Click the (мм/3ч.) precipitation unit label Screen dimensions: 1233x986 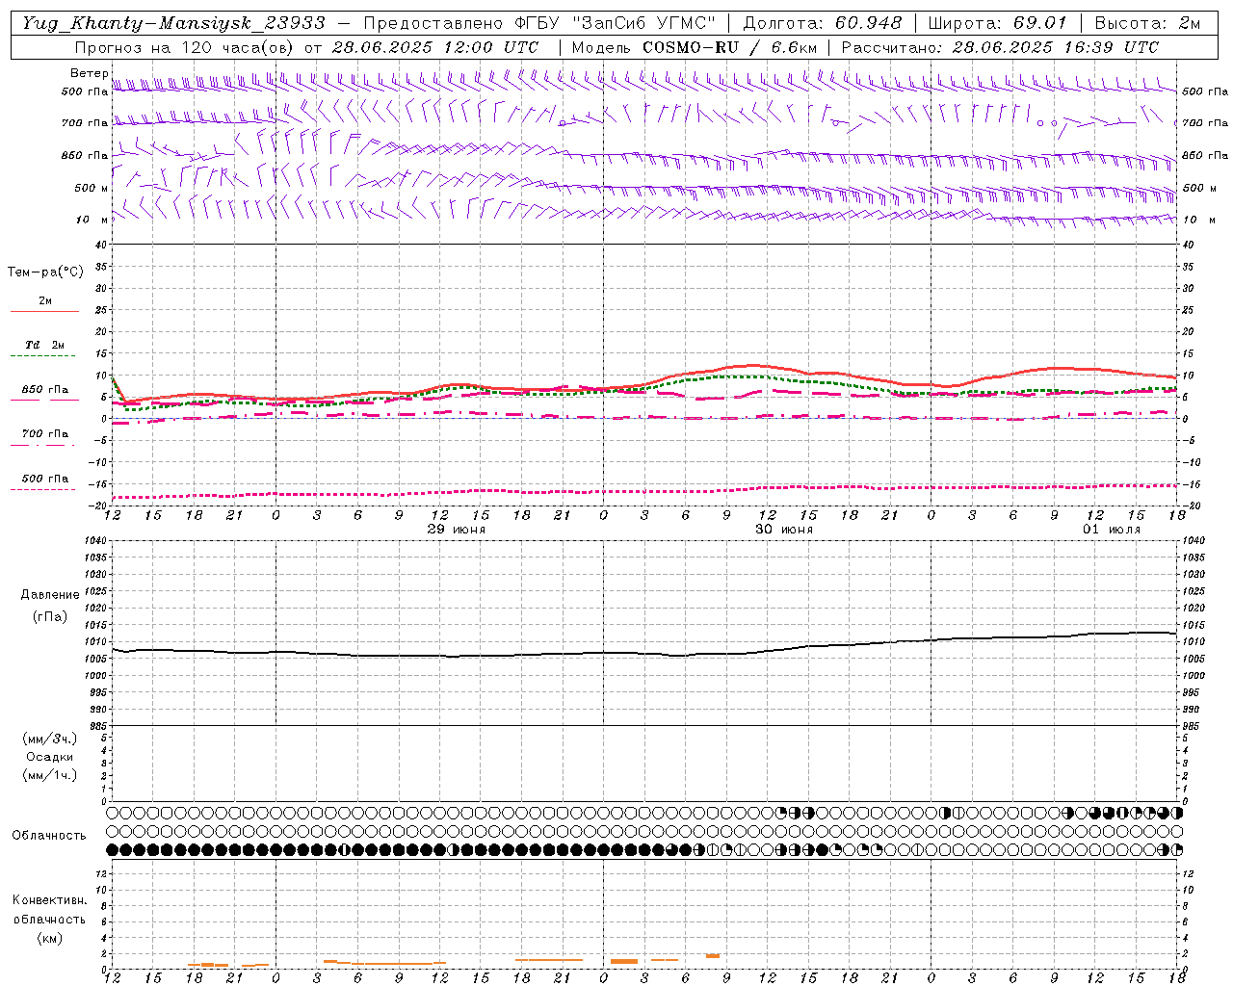point(50,739)
